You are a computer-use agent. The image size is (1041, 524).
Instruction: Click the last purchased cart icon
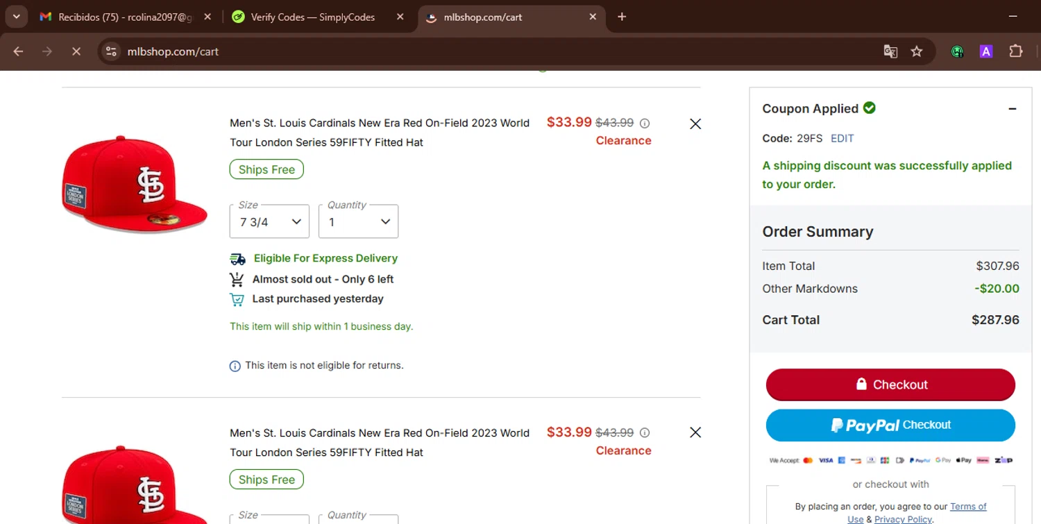point(237,299)
